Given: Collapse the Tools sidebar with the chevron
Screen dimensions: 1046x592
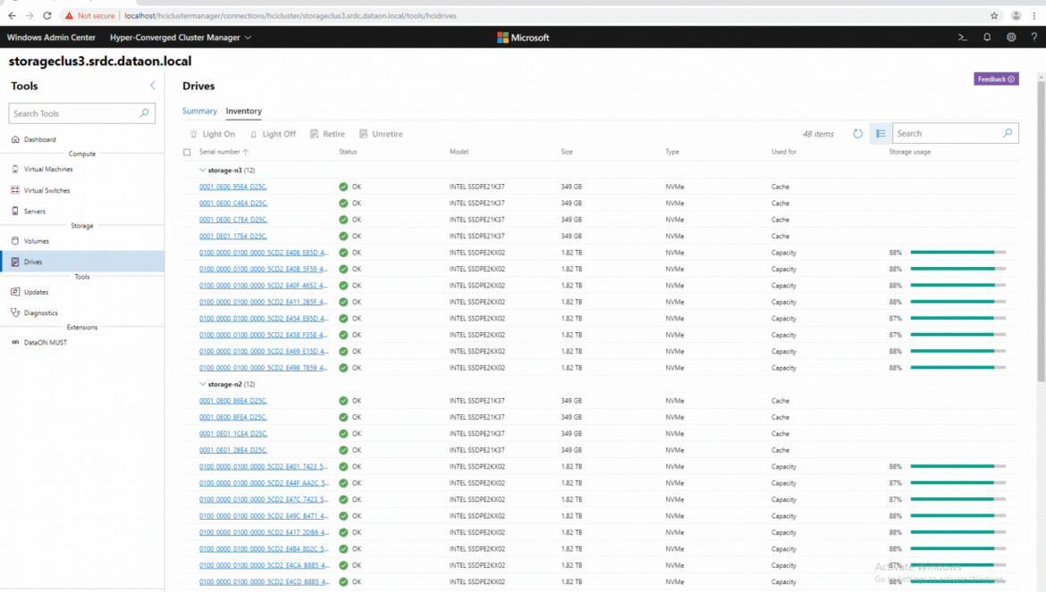Looking at the screenshot, I should 152,85.
